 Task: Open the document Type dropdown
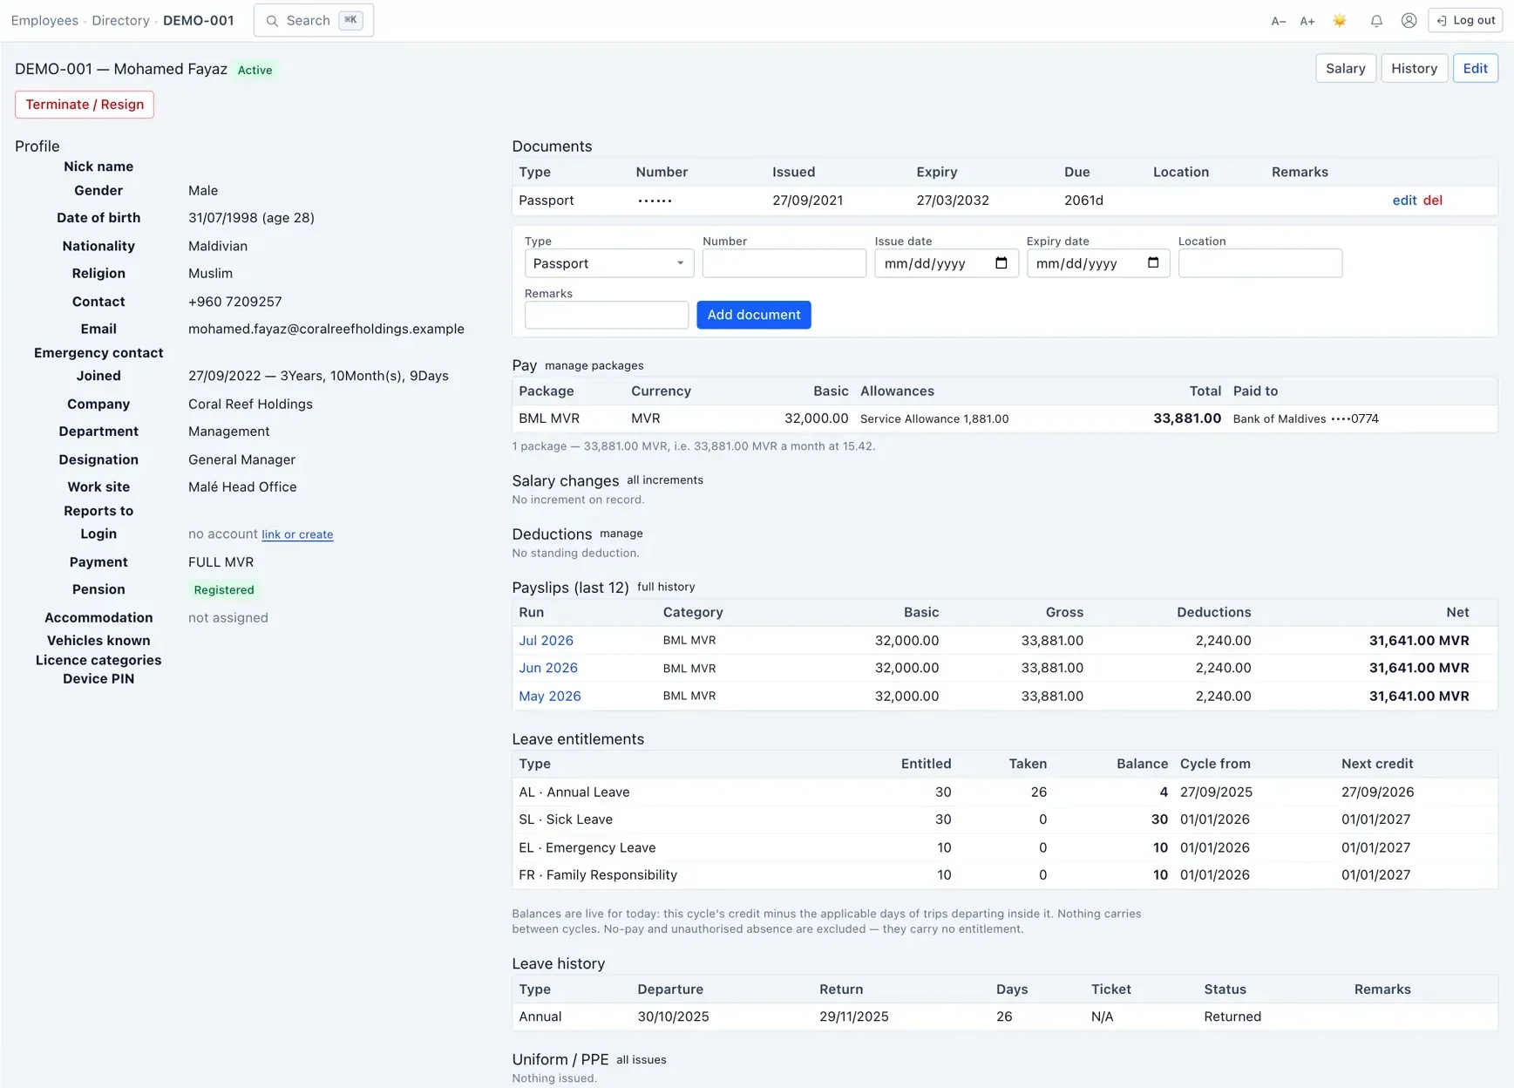coord(608,263)
